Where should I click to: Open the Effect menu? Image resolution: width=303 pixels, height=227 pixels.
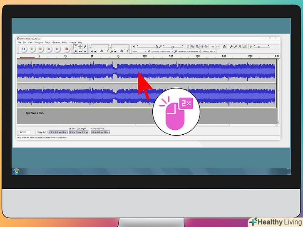click(65, 42)
